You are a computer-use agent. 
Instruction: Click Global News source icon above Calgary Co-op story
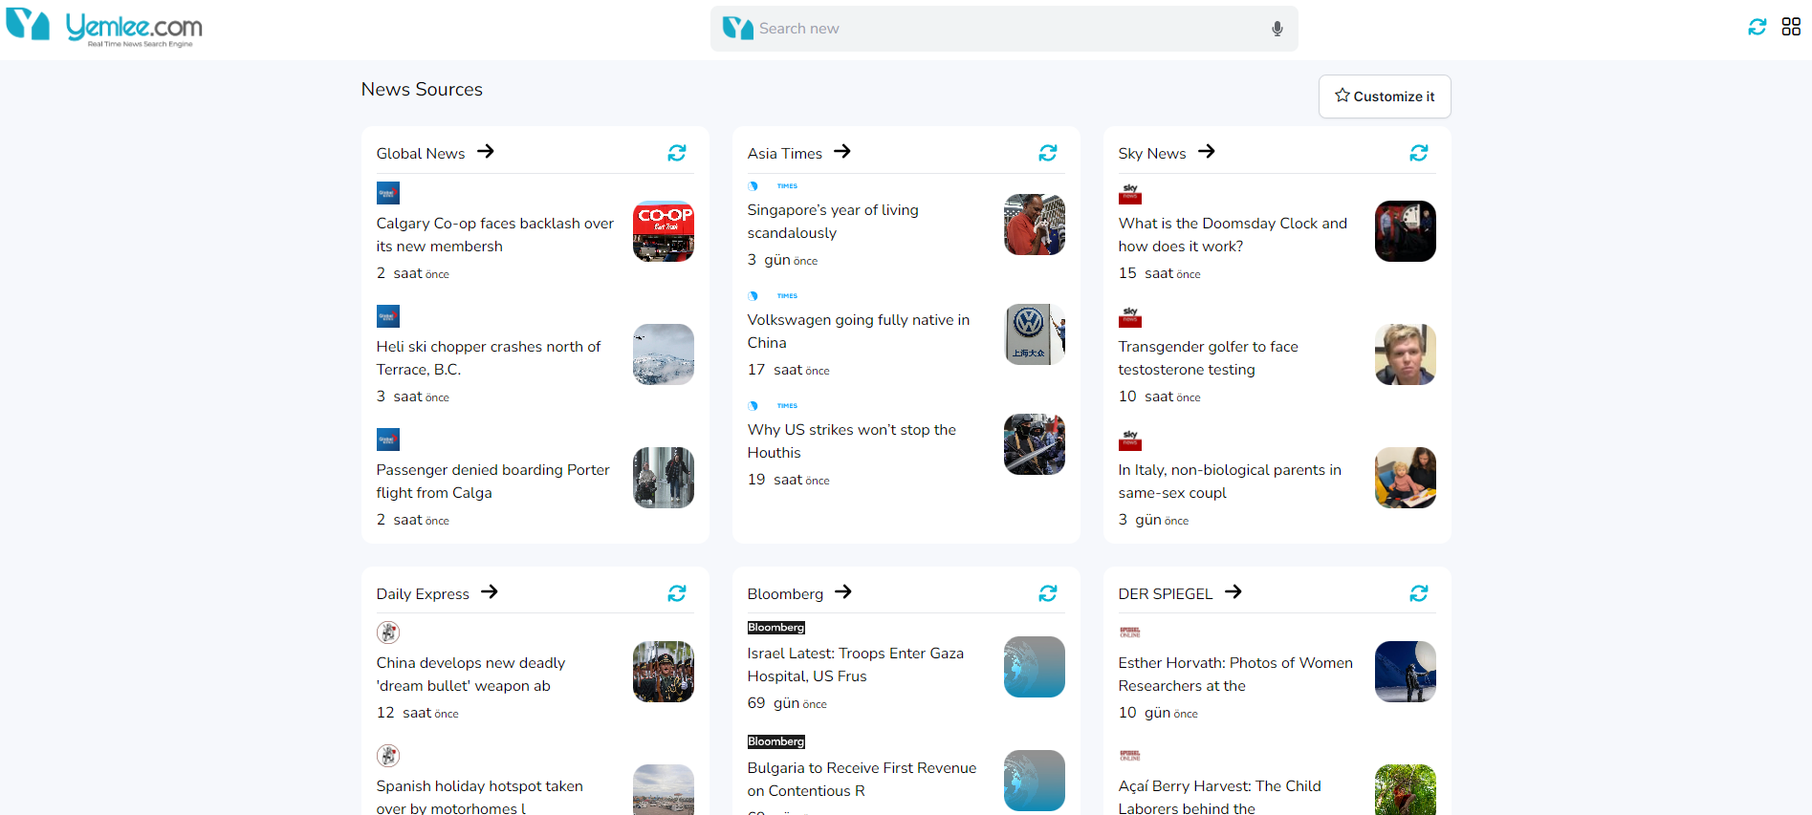point(388,193)
